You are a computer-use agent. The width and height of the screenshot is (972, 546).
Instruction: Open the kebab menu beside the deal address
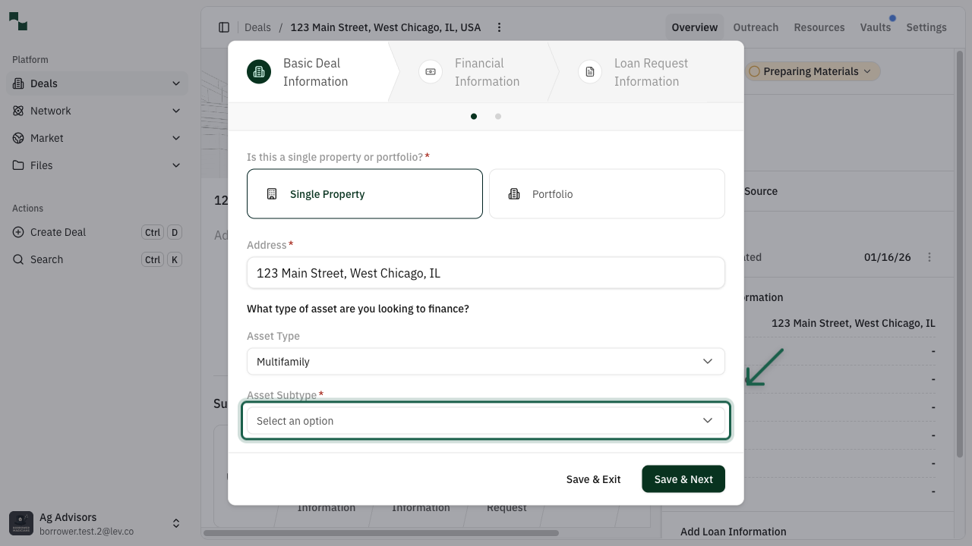(499, 27)
